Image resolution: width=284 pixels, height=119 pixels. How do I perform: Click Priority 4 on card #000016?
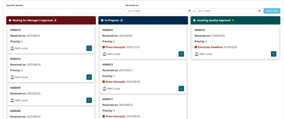click(x=109, y=42)
